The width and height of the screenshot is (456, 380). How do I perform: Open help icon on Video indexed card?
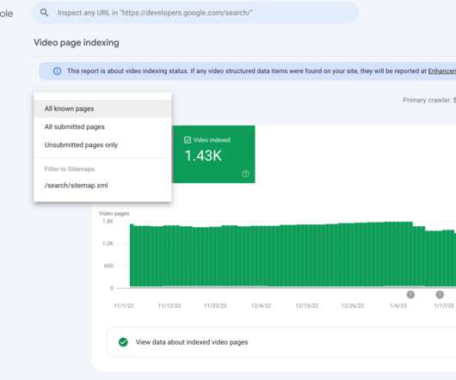pos(245,174)
